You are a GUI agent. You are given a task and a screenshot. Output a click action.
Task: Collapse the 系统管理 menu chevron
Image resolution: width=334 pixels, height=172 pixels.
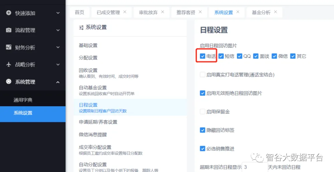tap(58, 82)
